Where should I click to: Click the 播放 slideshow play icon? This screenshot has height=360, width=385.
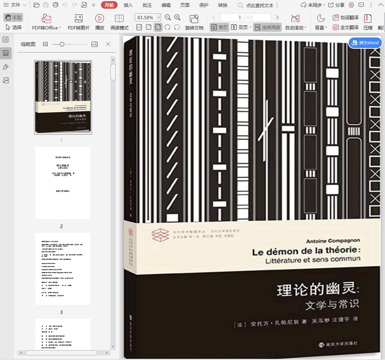(x=99, y=18)
